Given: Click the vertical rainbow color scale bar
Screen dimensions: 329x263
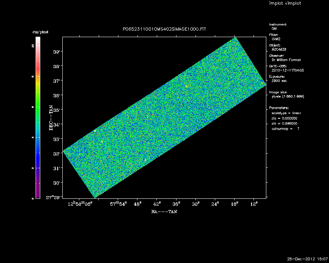Looking at the screenshot, I should [38, 118].
